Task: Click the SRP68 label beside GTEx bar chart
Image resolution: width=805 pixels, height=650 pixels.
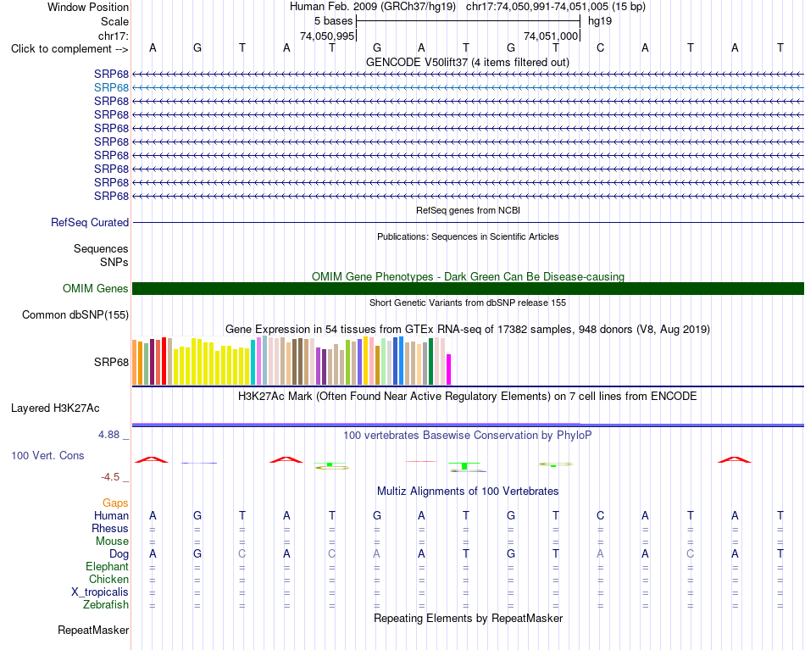Action: pos(111,363)
